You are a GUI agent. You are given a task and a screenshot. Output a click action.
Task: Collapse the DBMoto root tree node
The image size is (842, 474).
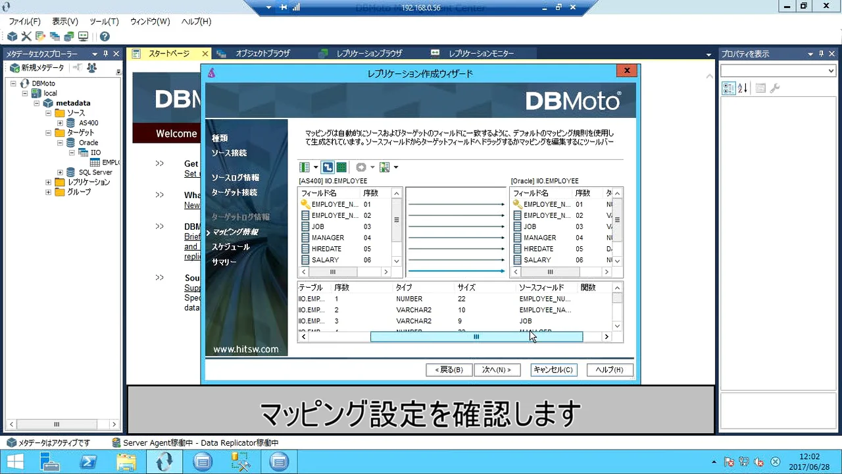tap(13, 84)
